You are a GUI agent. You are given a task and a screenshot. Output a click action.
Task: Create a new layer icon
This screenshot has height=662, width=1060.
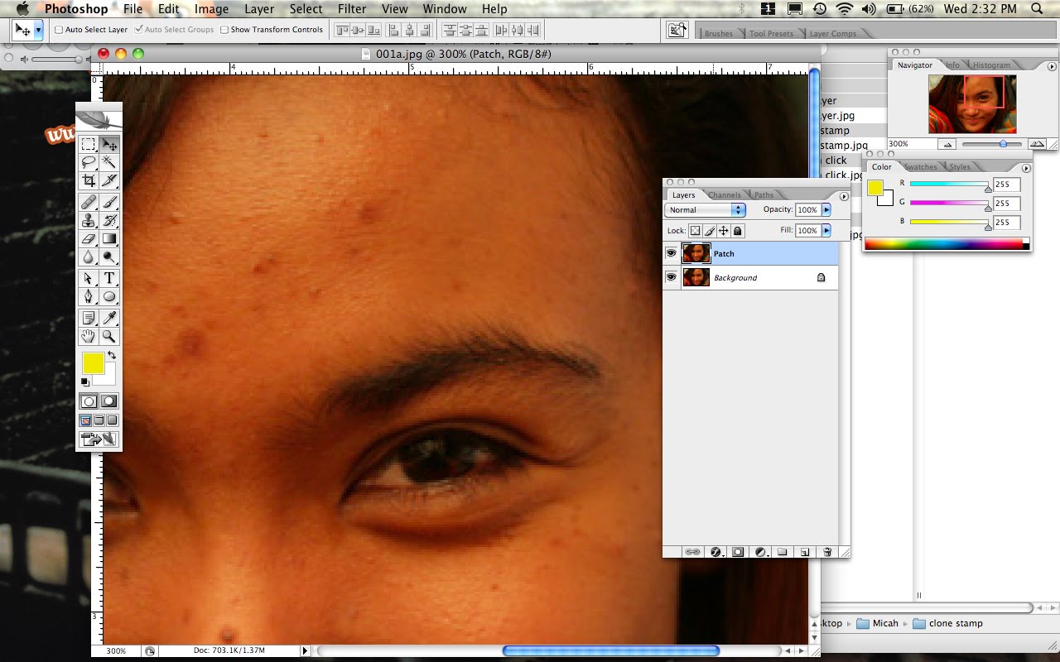tap(803, 552)
